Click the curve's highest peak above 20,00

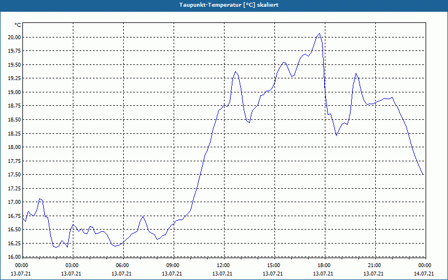319,34
